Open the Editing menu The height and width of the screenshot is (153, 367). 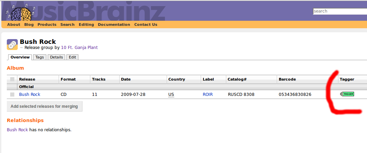click(86, 24)
